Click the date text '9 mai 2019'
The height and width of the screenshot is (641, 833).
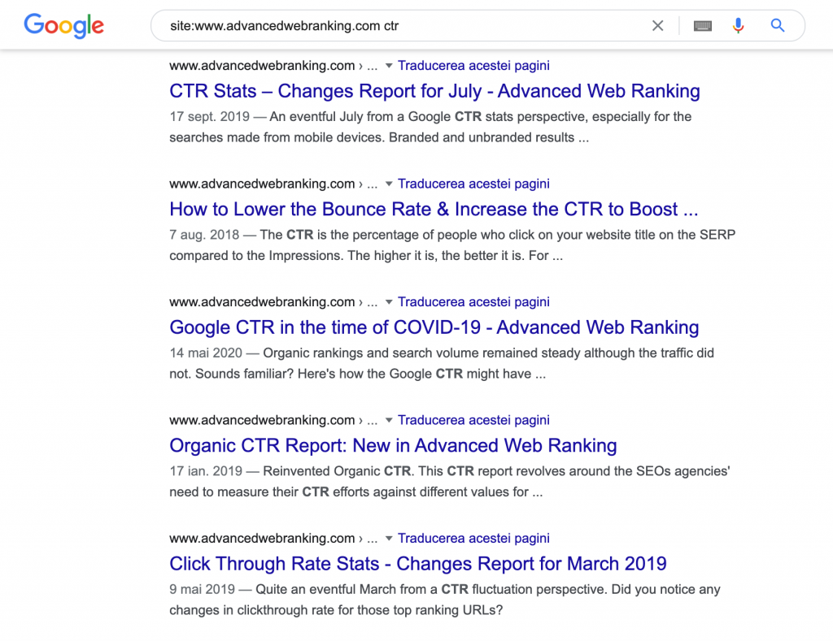(x=202, y=590)
